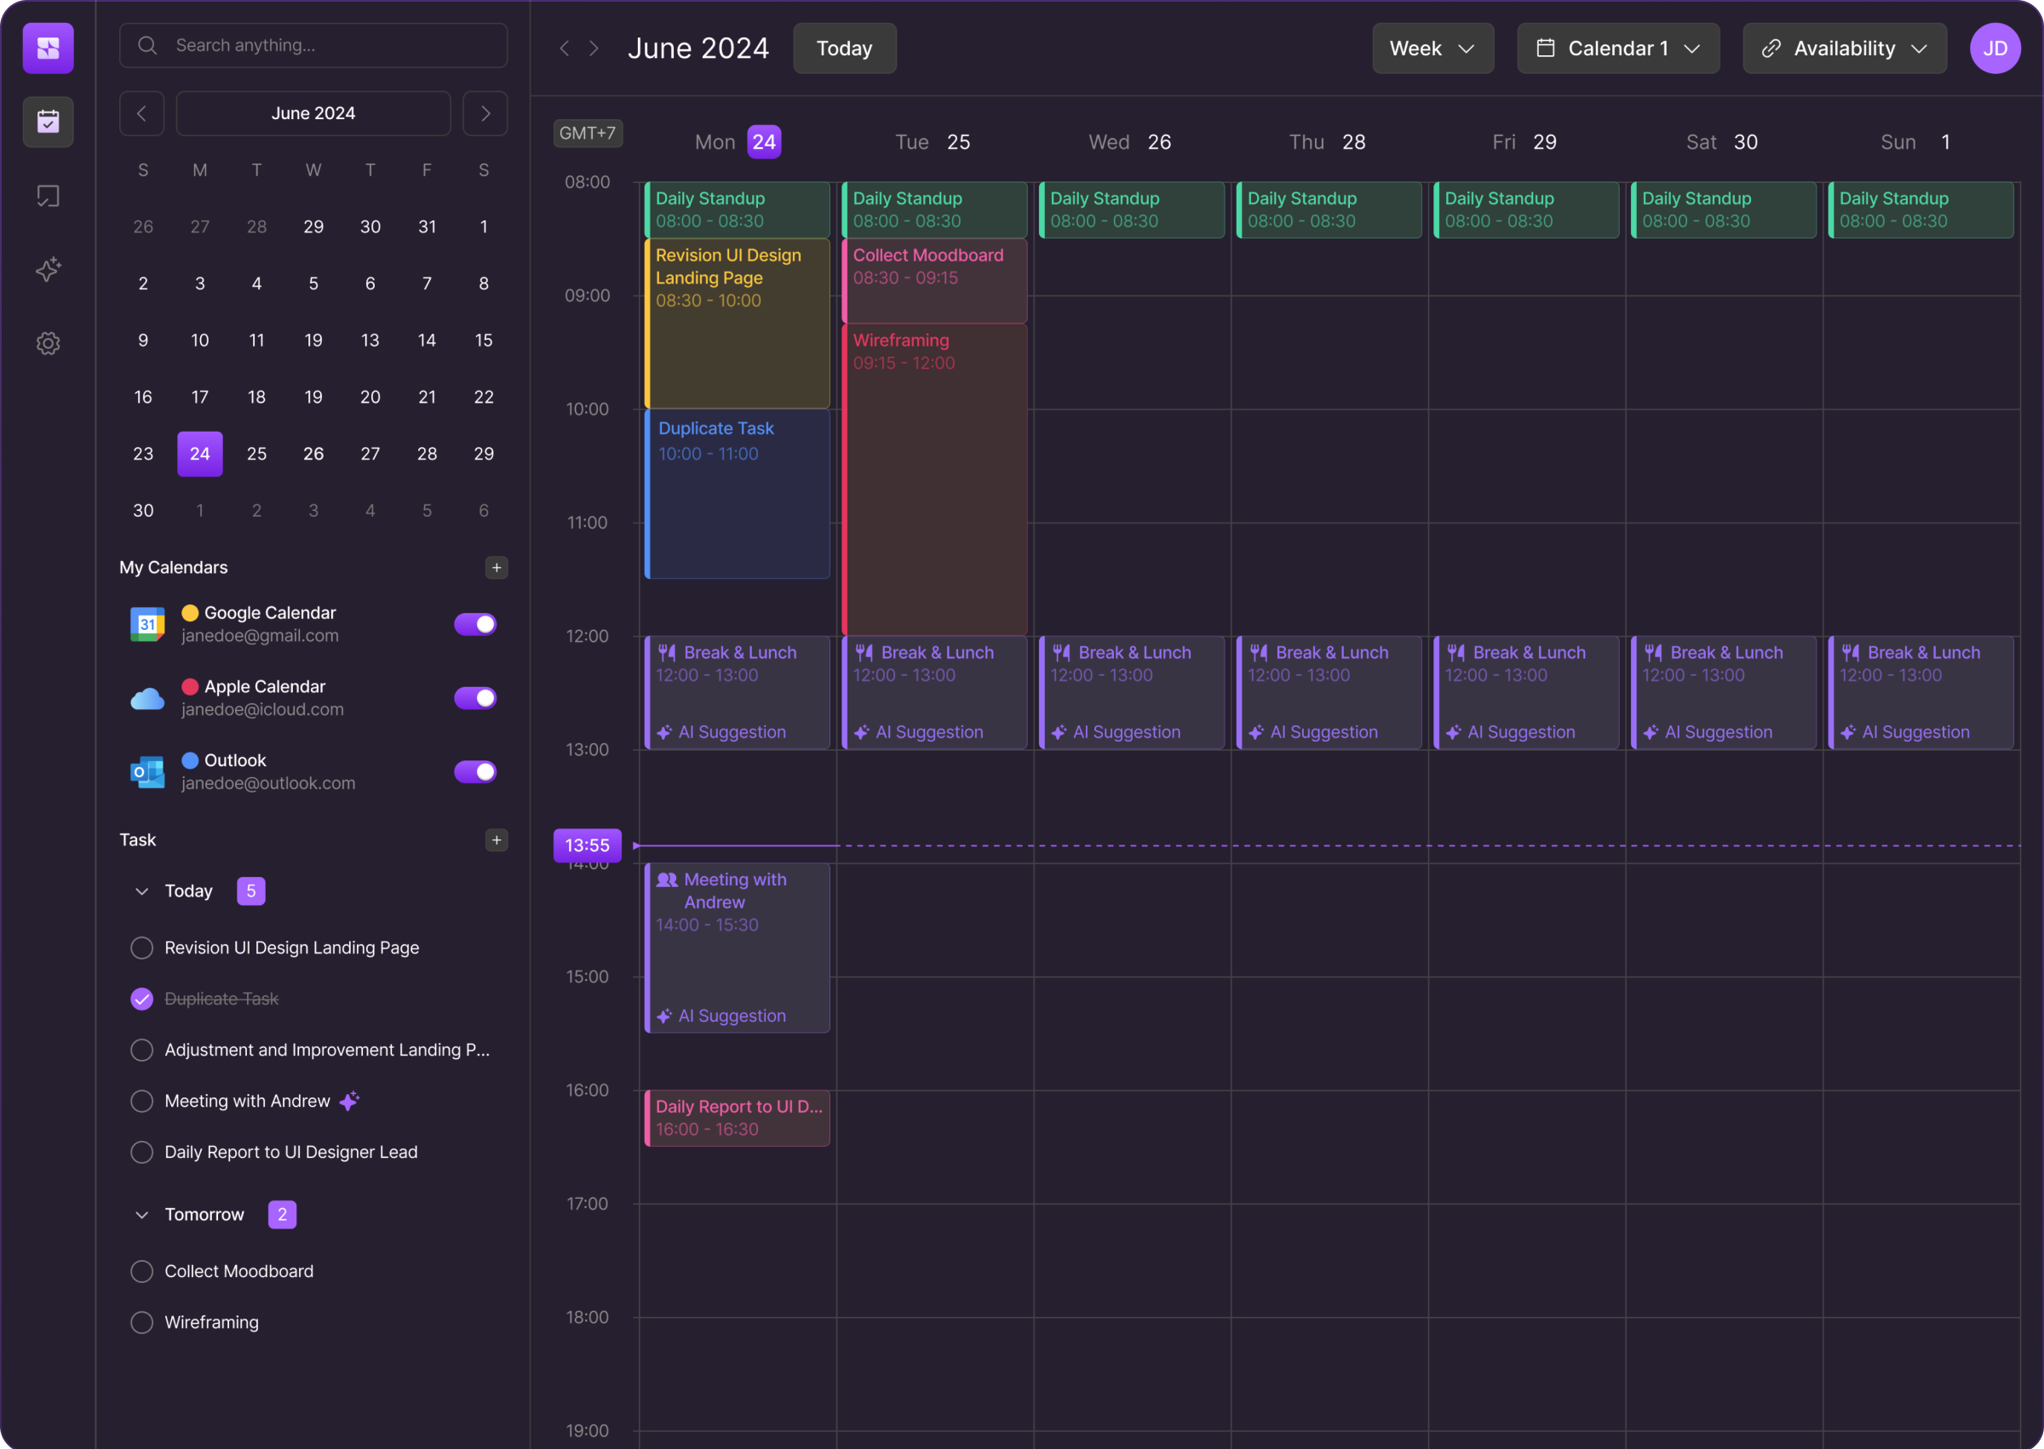Go to next month with the right arrow
The height and width of the screenshot is (1449, 2044).
point(485,112)
